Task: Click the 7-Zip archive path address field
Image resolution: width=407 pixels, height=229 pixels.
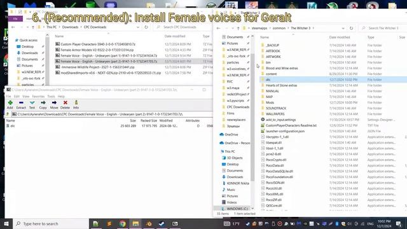Action: (112, 114)
